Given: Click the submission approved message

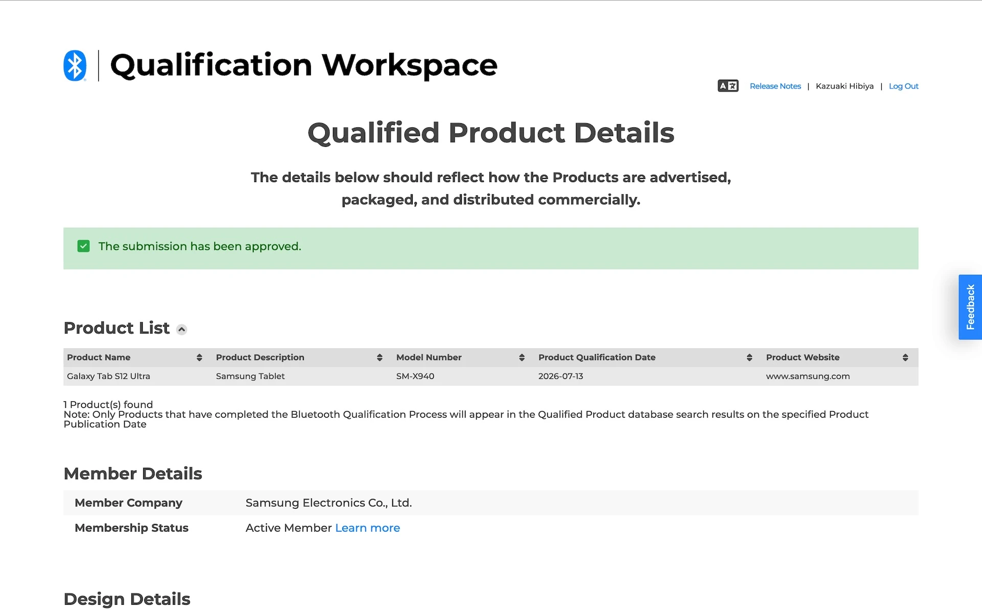Looking at the screenshot, I should (199, 246).
